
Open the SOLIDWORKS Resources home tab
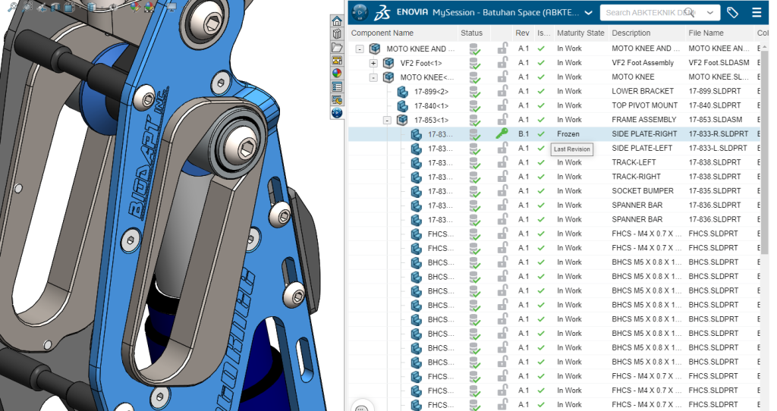pyautogui.click(x=337, y=21)
